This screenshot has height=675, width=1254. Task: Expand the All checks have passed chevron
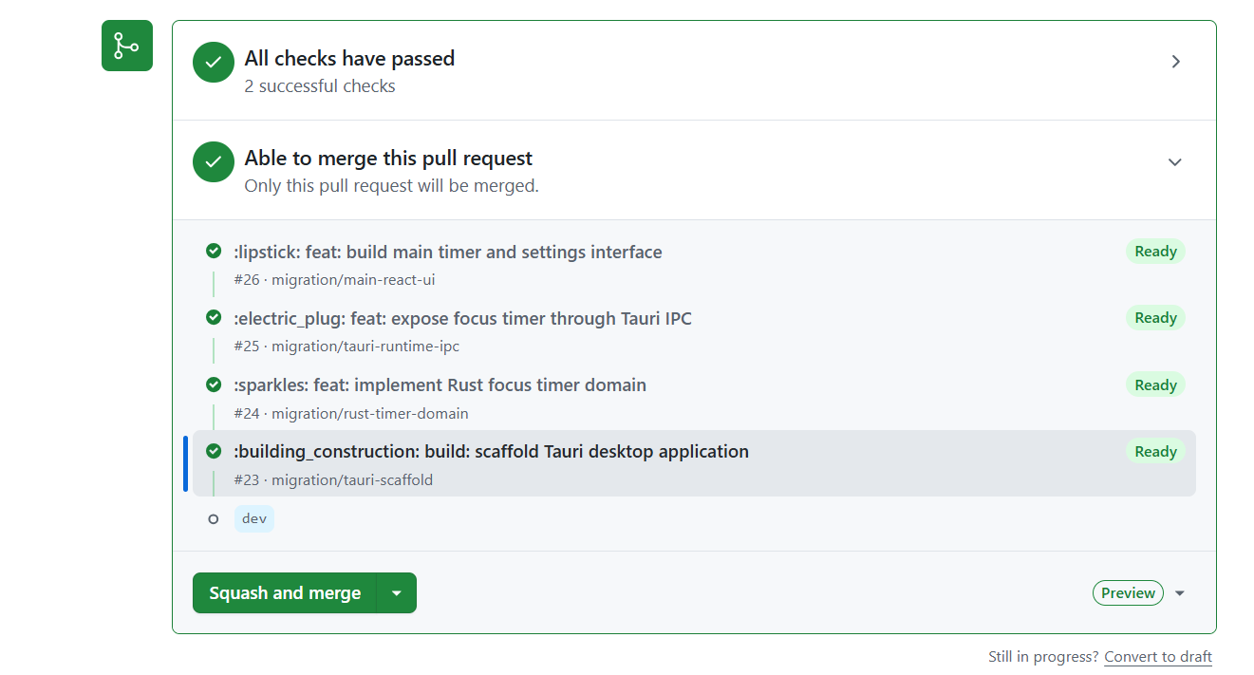[x=1175, y=62]
